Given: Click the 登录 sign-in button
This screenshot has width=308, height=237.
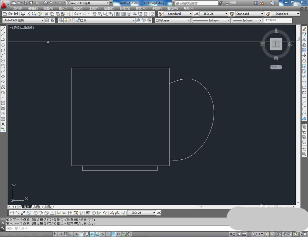Looking at the screenshot, I should (231, 3).
